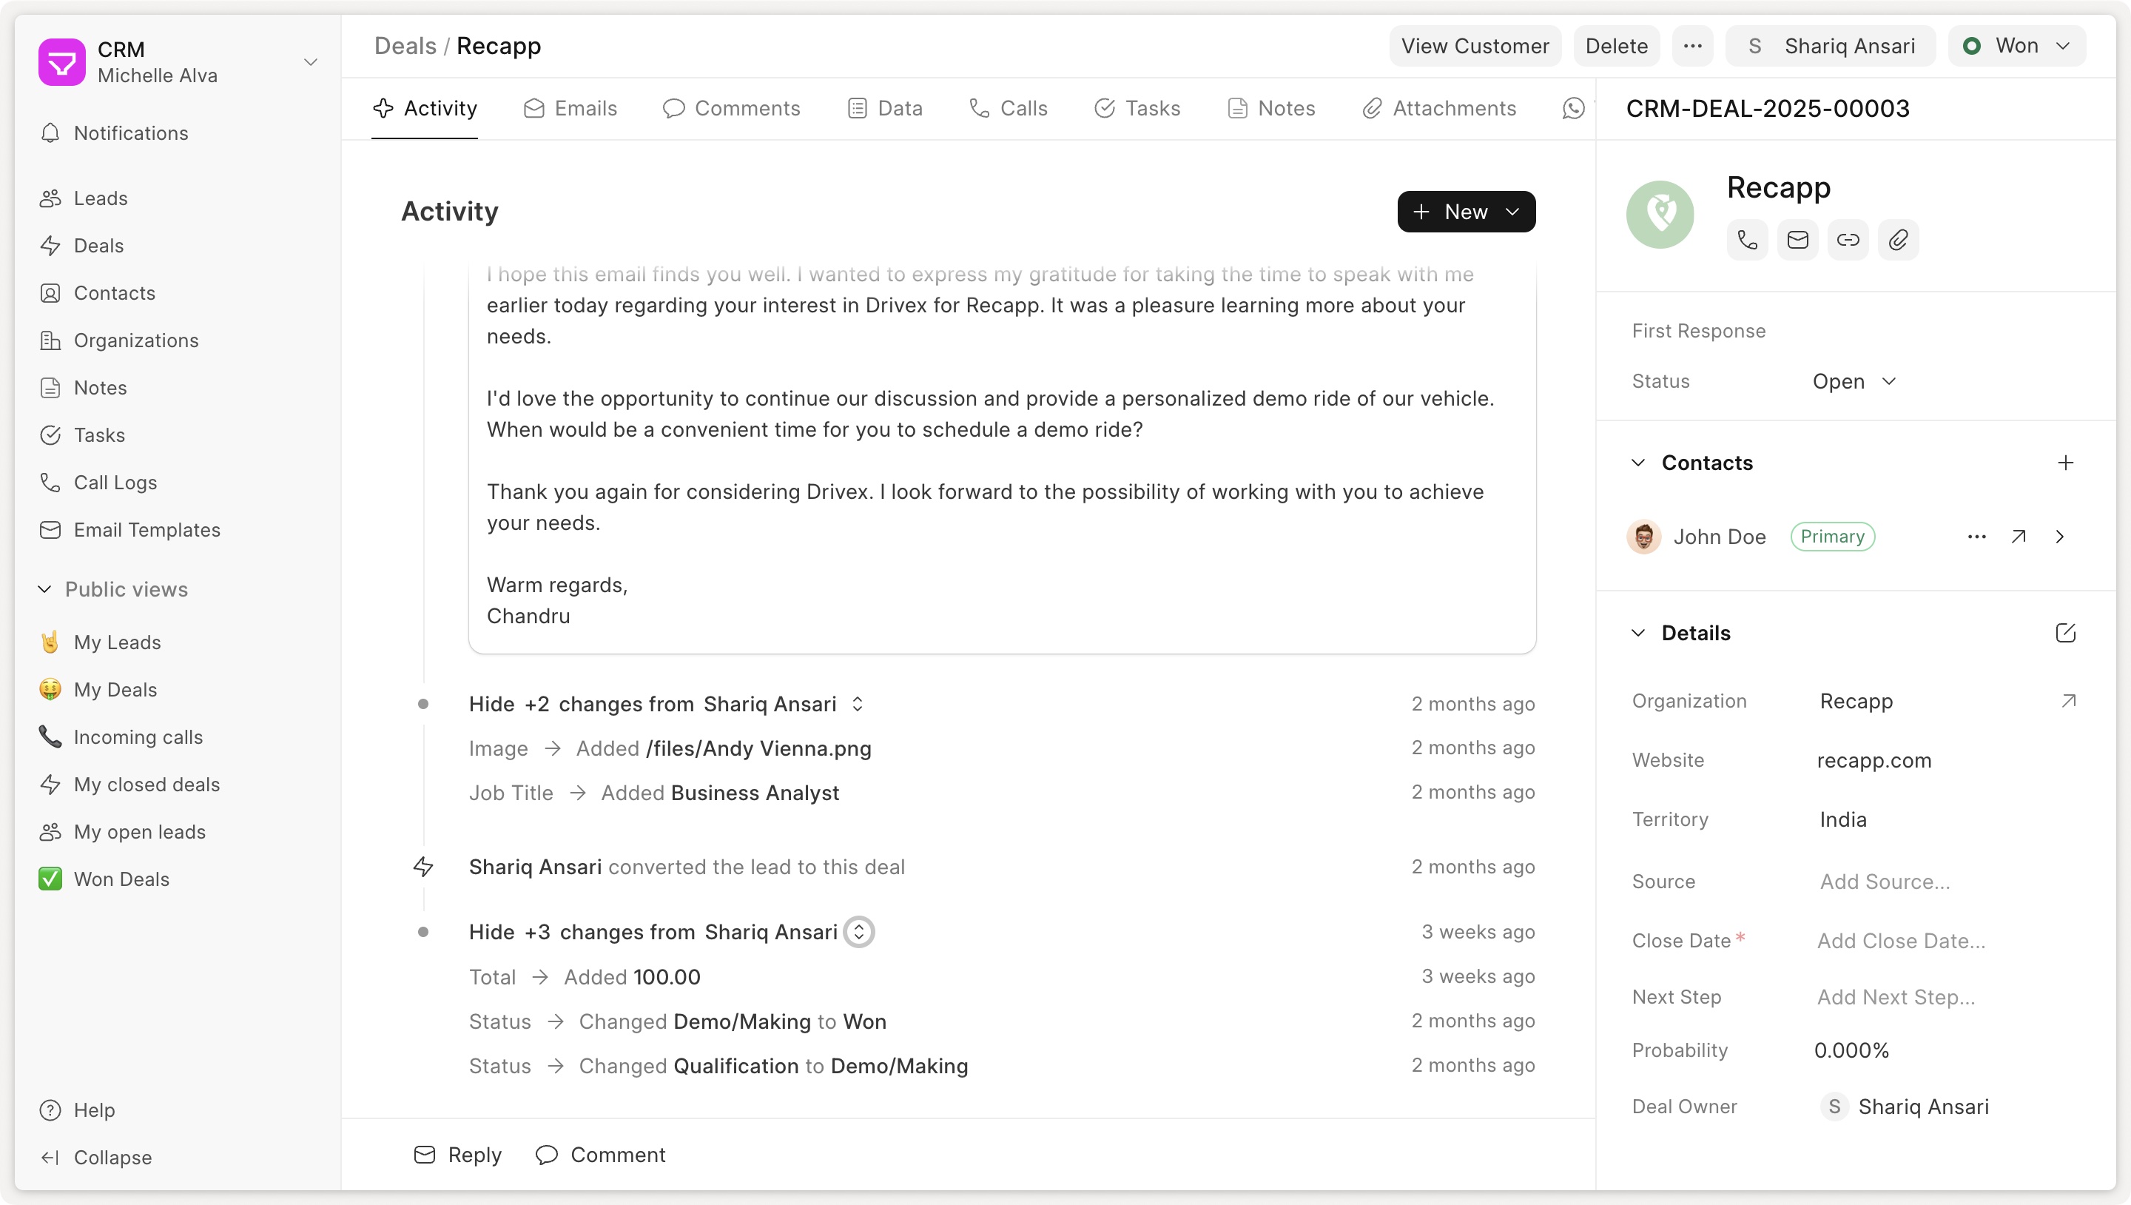Open the CRM Michelle Alva user dropdown
The height and width of the screenshot is (1205, 2131).
[178, 62]
